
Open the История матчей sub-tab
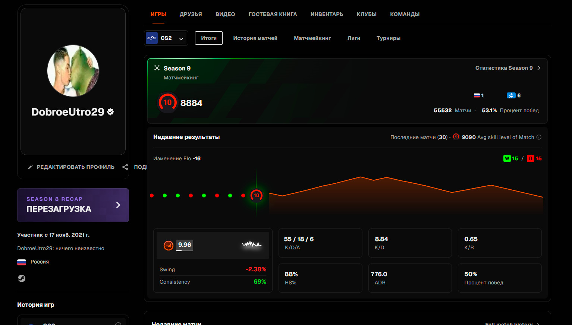pyautogui.click(x=255, y=38)
